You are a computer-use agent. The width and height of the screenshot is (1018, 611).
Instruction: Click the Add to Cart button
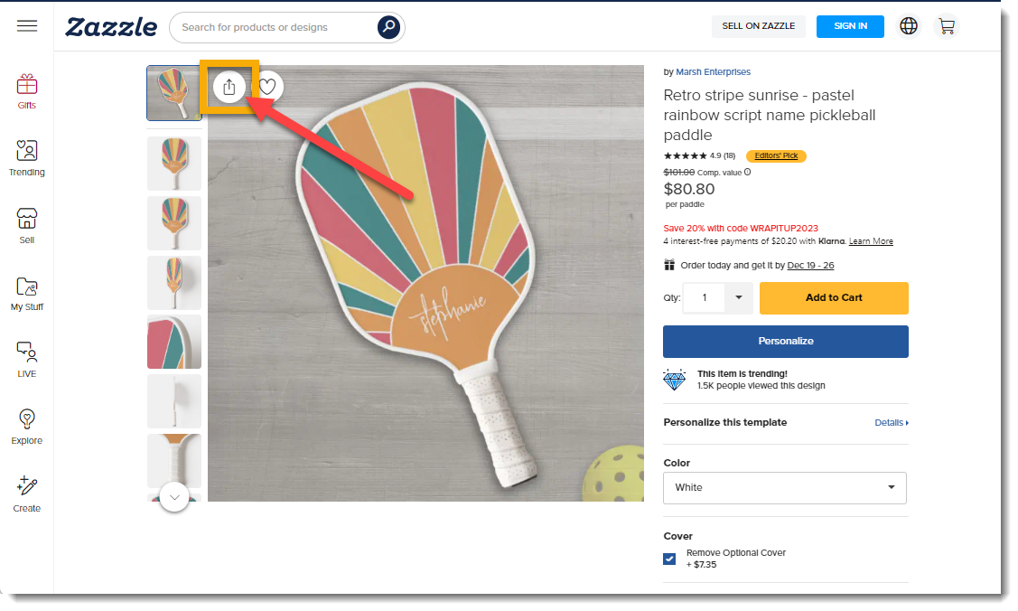click(833, 297)
